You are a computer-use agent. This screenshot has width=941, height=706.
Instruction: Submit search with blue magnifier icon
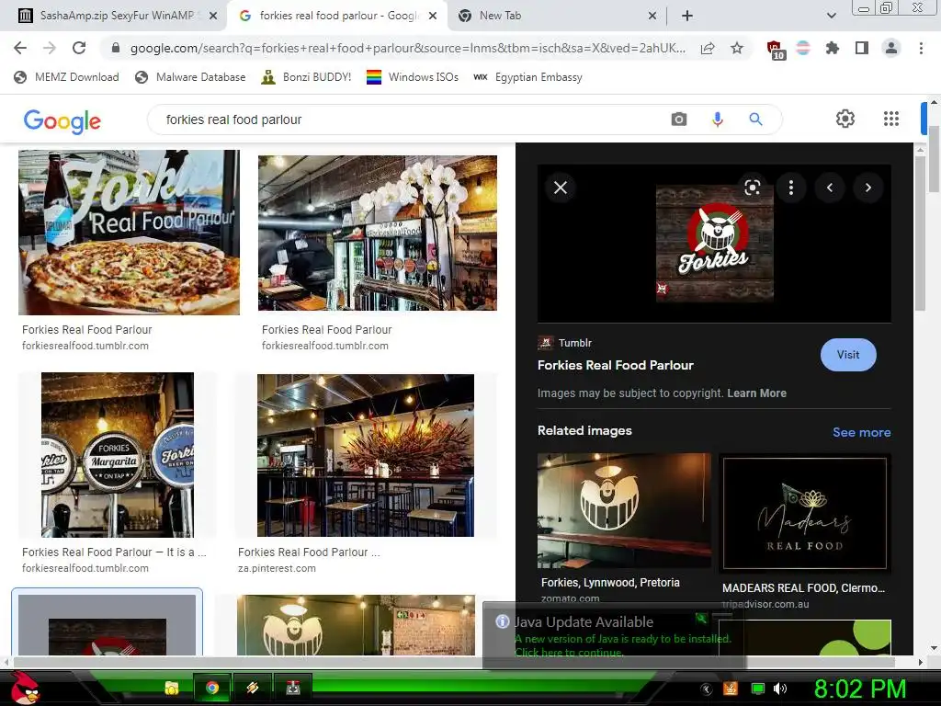point(755,119)
